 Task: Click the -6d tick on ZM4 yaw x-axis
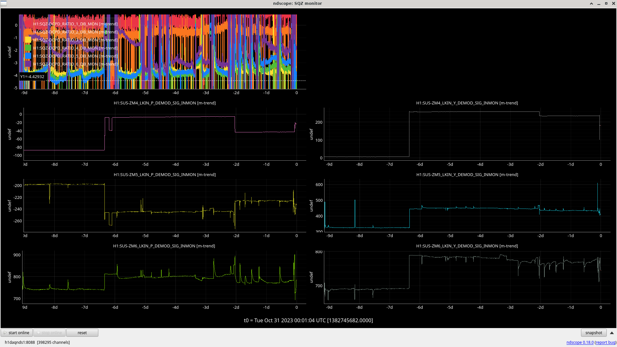tap(420, 164)
